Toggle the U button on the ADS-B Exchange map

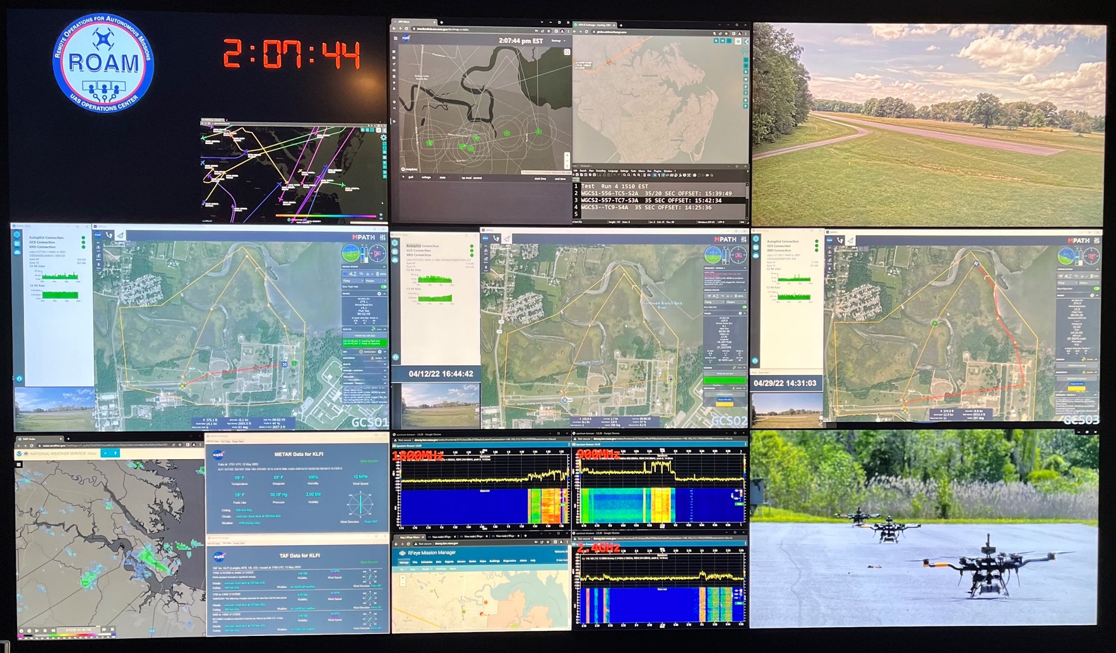click(716, 40)
